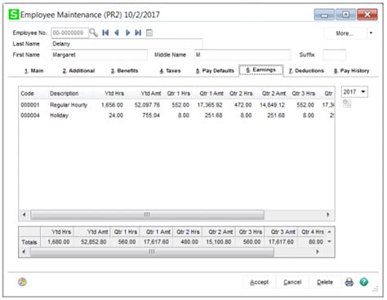Viewport: 387px width, 300px height.
Task: Click the earnings grid scroll right arrow
Action: 328,214
